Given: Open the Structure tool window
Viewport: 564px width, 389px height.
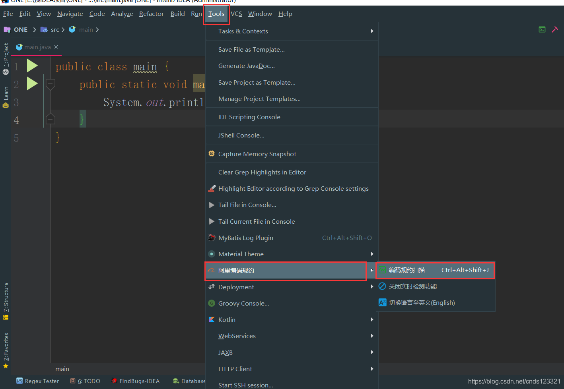Looking at the screenshot, I should (6, 301).
